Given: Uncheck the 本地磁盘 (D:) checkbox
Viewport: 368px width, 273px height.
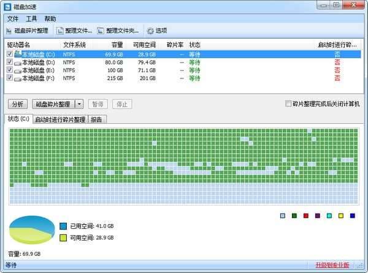Looking at the screenshot, I should 9,62.
